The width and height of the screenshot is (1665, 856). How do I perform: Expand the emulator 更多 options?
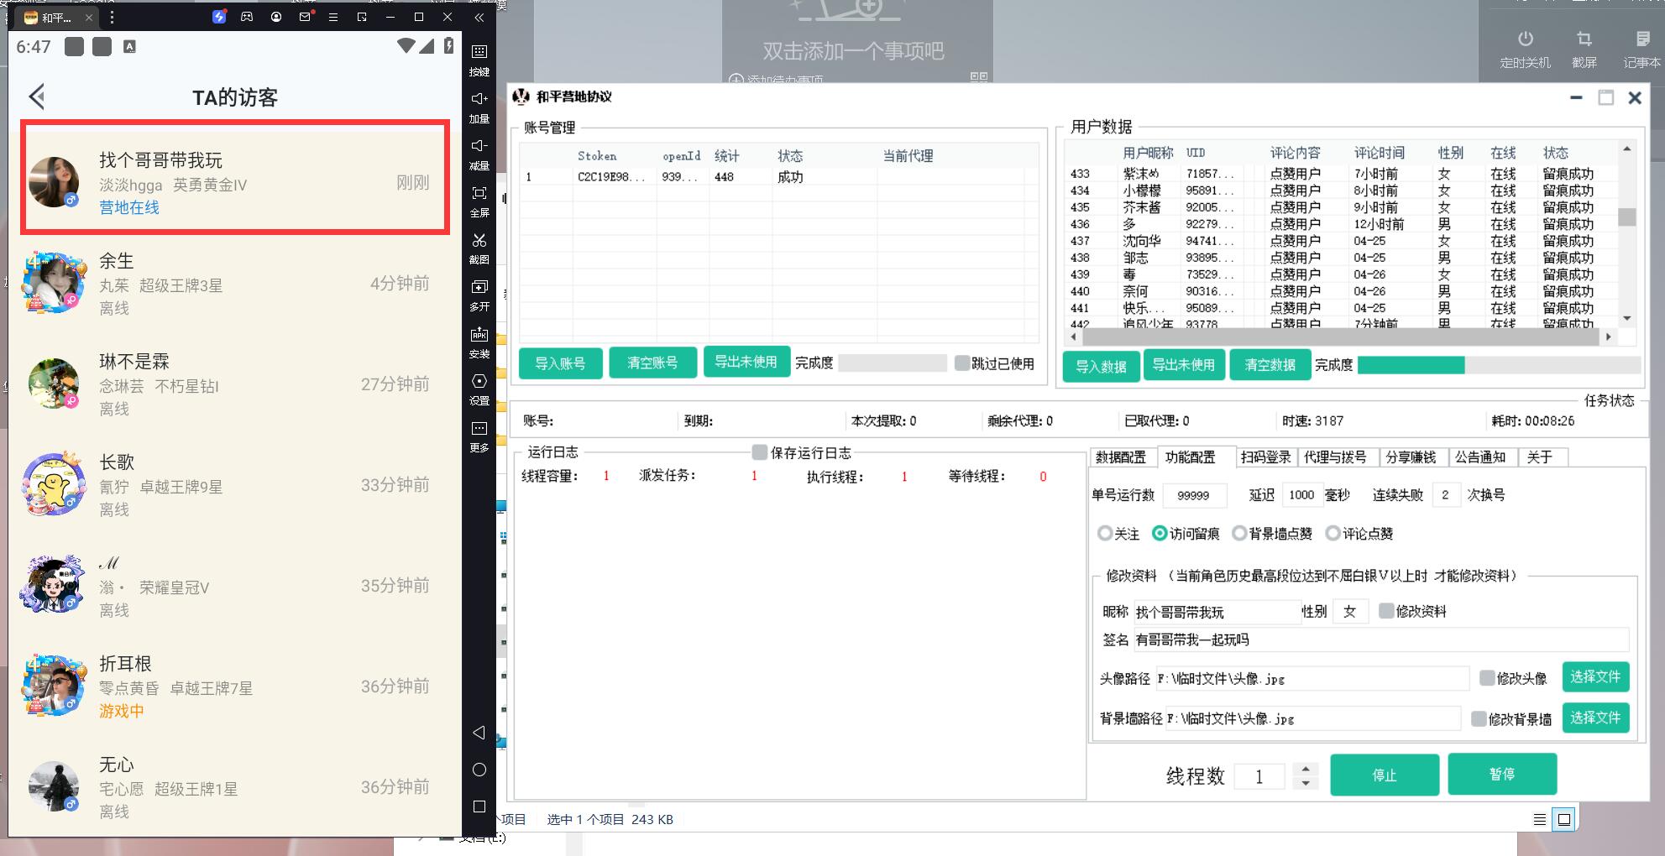[479, 429]
